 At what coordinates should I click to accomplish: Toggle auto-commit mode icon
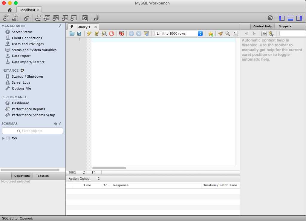pyautogui.click(x=146, y=33)
